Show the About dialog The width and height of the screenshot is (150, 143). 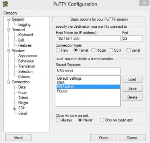[18, 138]
